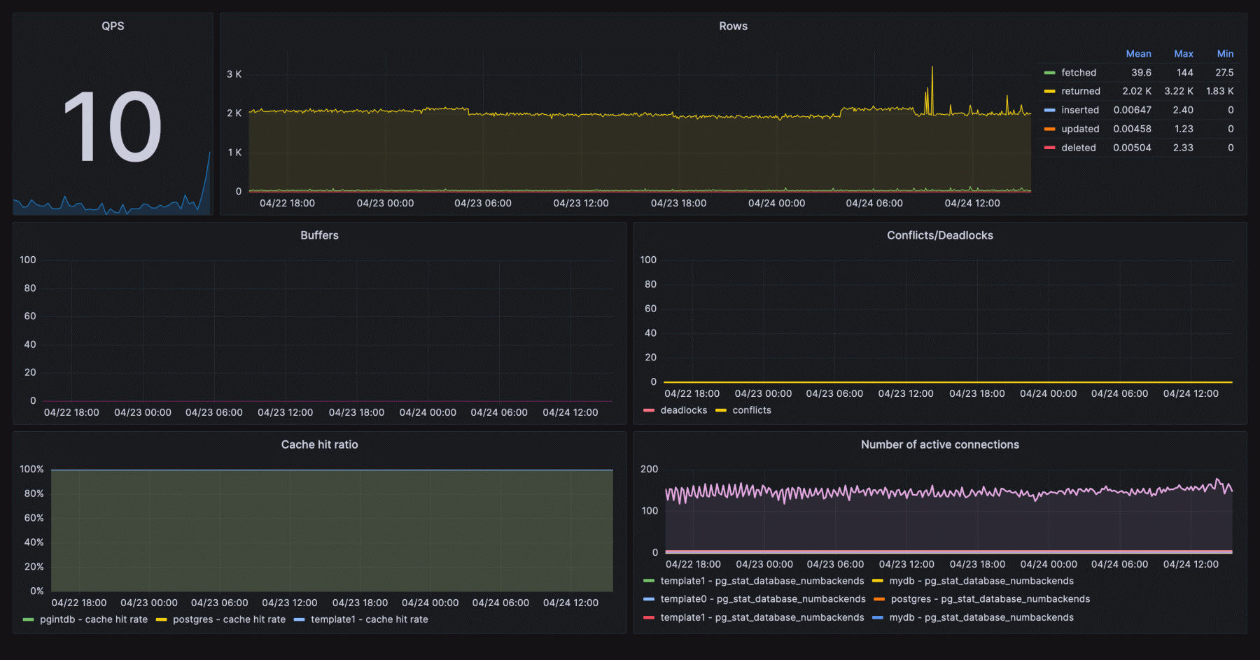The image size is (1260, 660).
Task: Click the red deadlocks legend marker
Action: click(650, 410)
